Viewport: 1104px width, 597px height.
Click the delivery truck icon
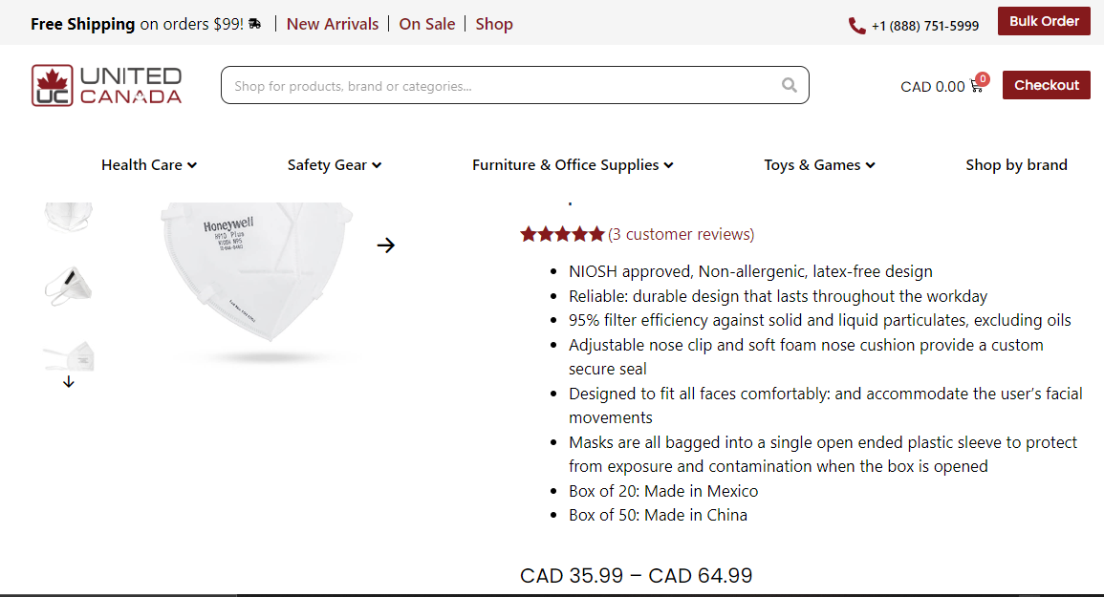tap(255, 24)
